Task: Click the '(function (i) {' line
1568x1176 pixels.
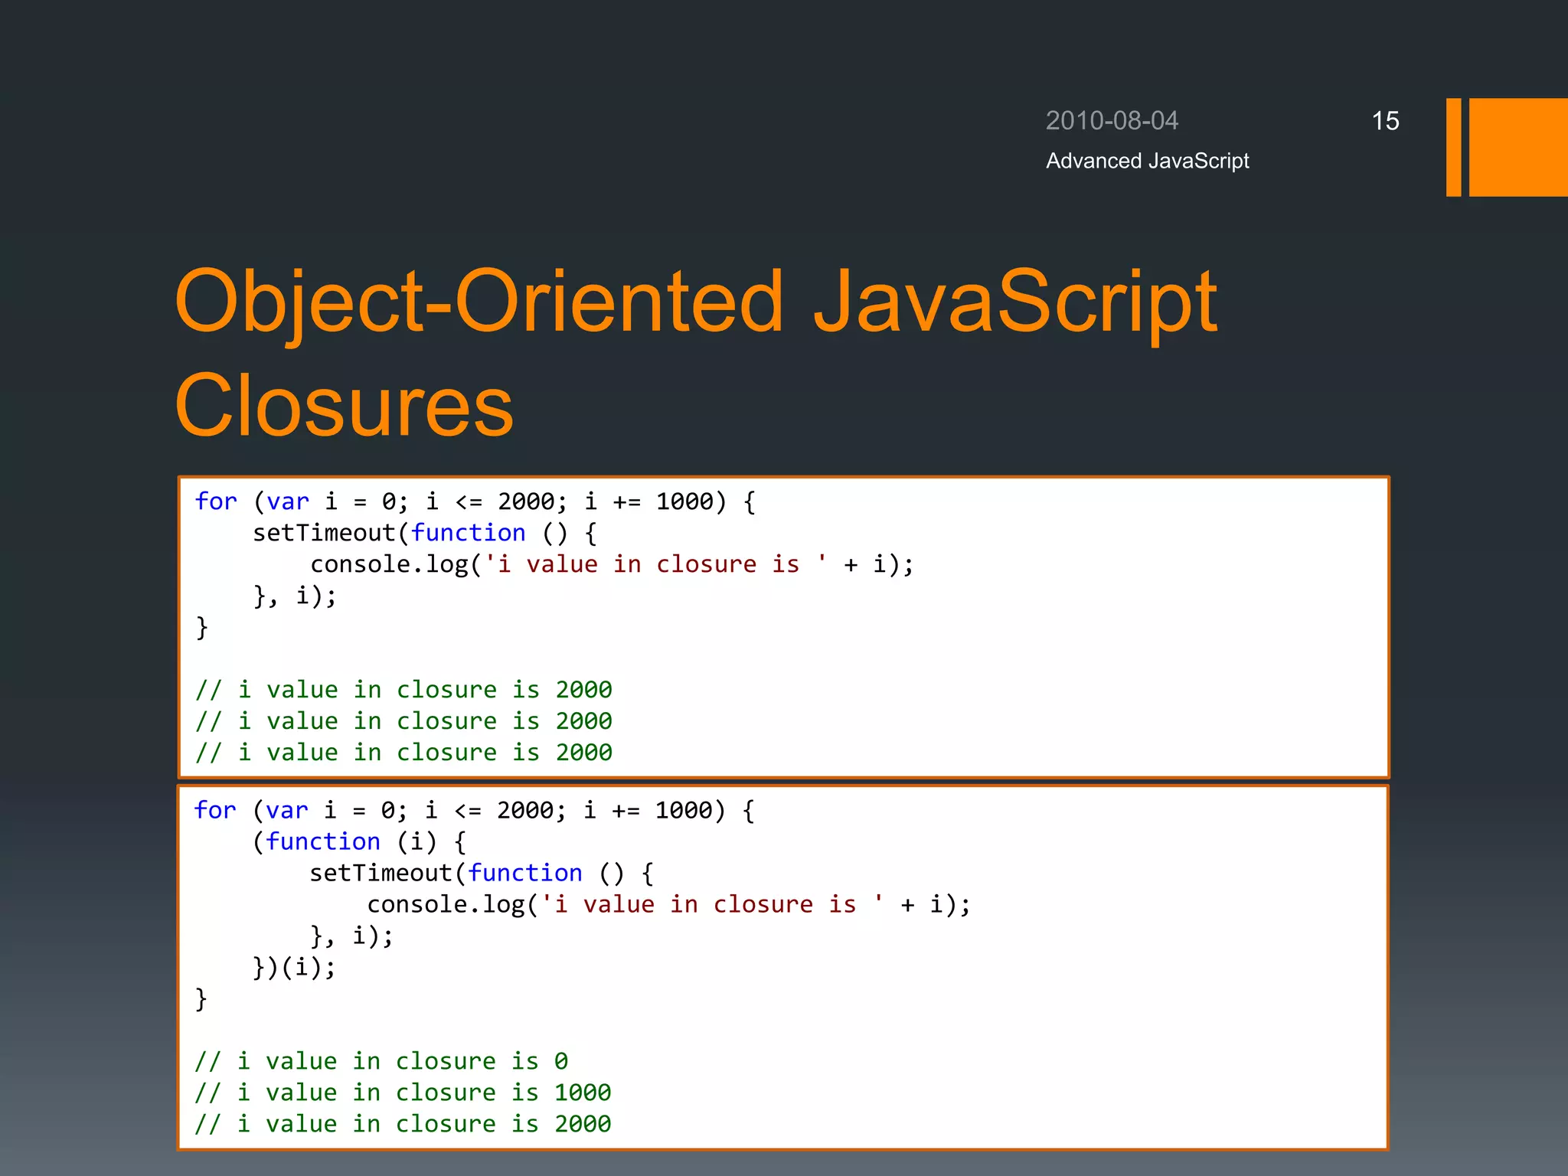Action: click(x=358, y=841)
